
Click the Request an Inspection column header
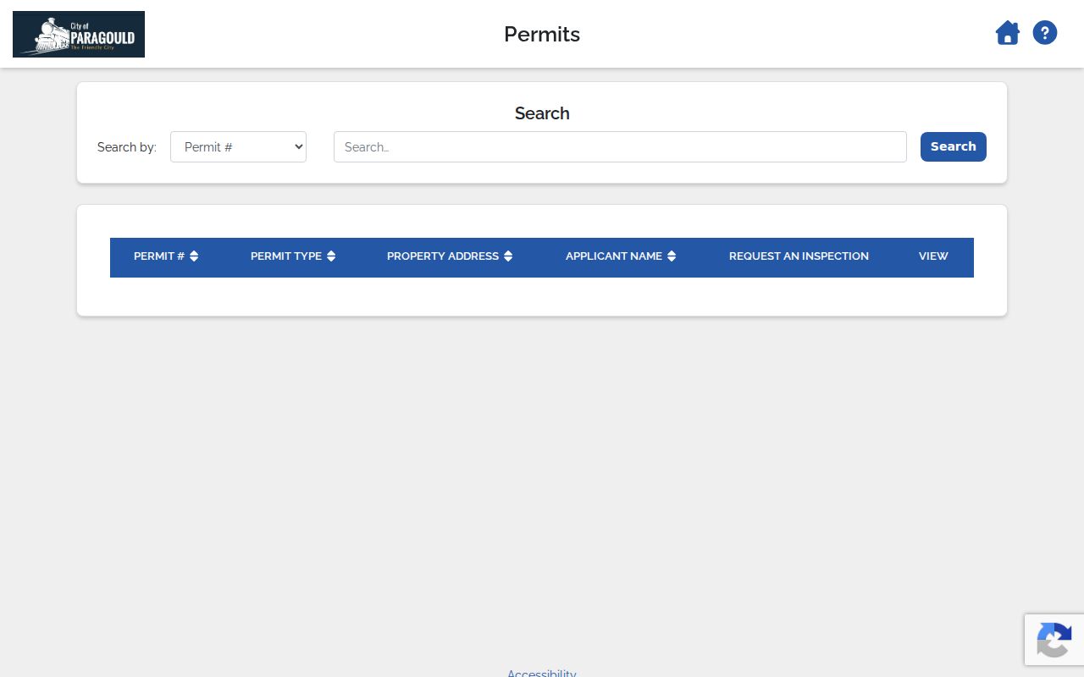click(799, 256)
